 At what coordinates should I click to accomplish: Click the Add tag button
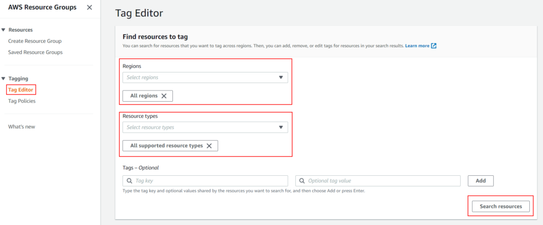[480, 181]
